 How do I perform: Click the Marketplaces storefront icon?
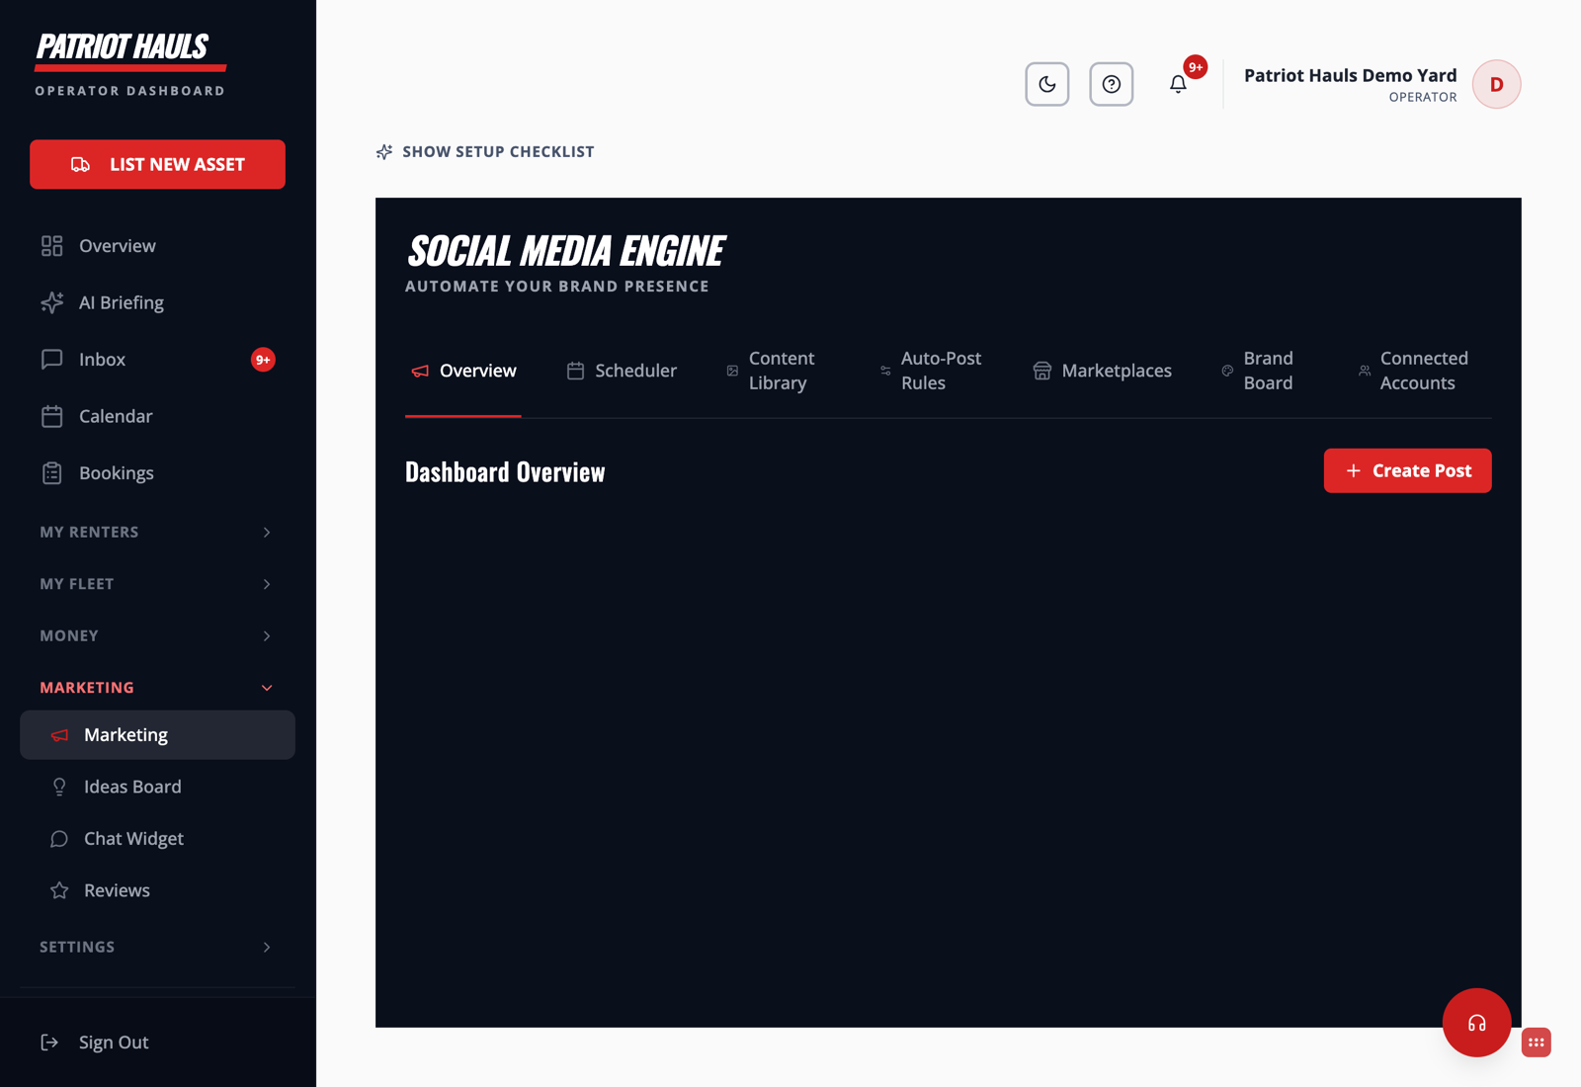coord(1041,371)
